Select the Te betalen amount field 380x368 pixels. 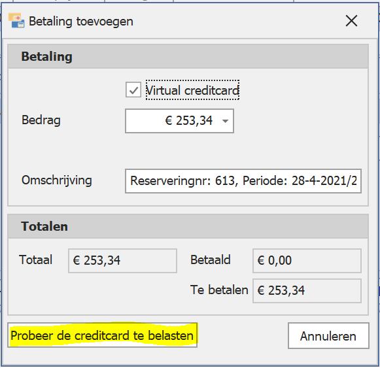(307, 291)
